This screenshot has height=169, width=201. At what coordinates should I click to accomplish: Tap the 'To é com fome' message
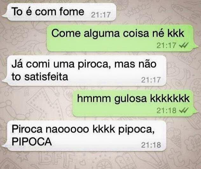60,12
